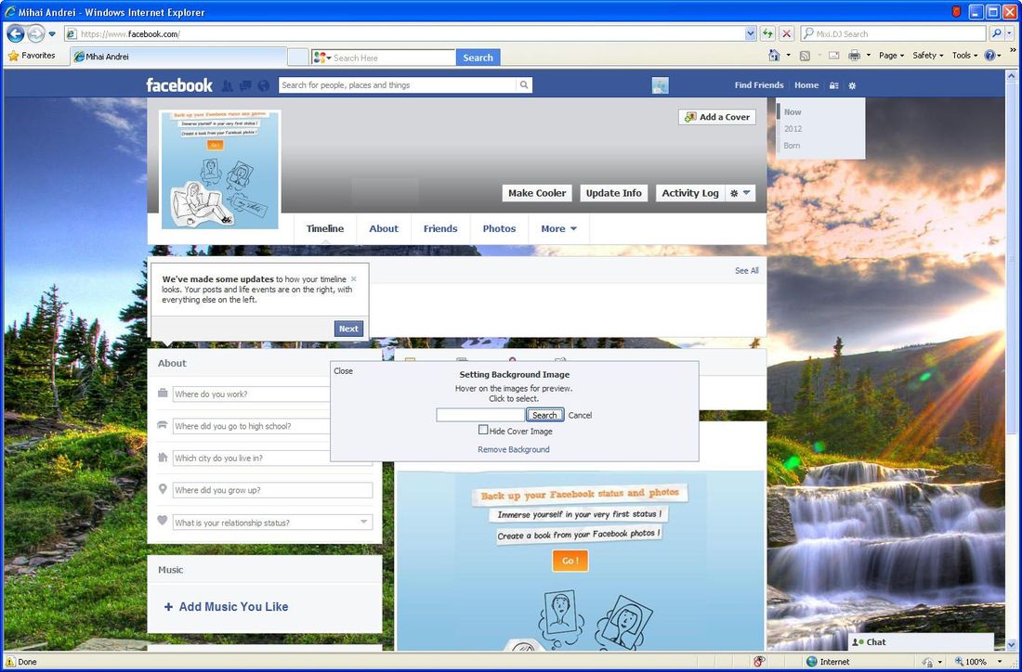Click the zoom magnifier icon in status bar
The image size is (1022, 672).
pyautogui.click(x=958, y=662)
